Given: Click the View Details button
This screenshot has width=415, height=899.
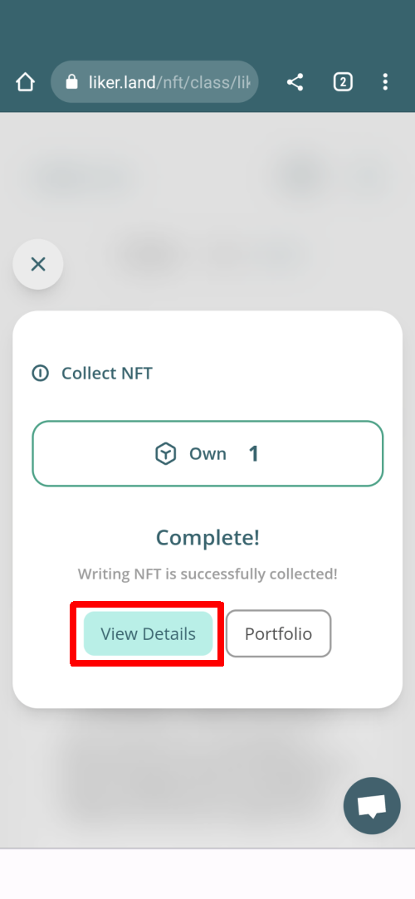Looking at the screenshot, I should click(148, 633).
